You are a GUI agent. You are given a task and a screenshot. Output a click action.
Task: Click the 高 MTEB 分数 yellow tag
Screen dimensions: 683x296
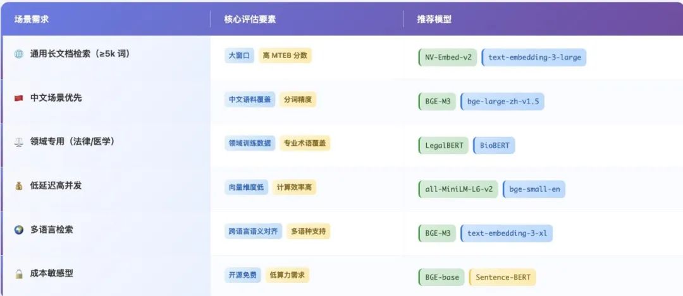coord(285,56)
